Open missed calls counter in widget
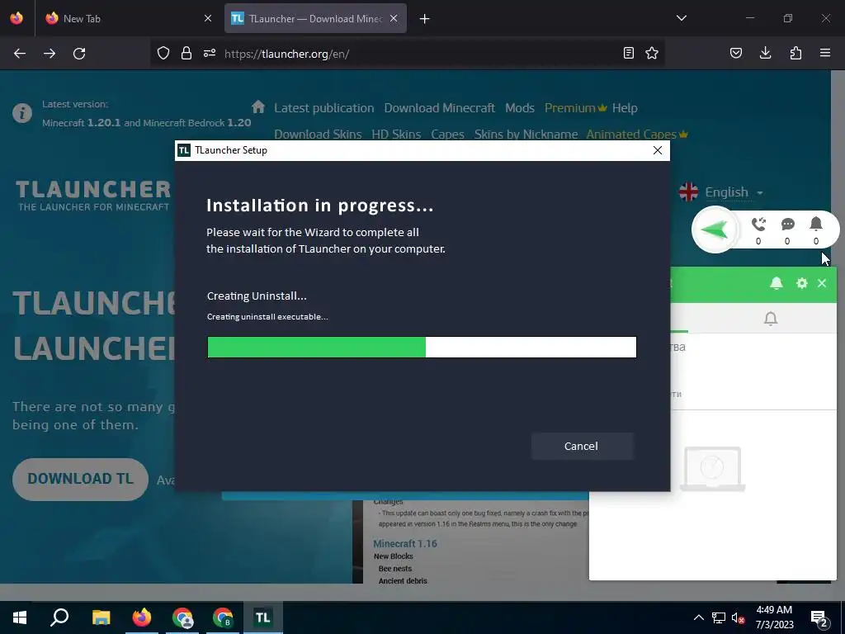This screenshot has width=845, height=634. point(758,231)
